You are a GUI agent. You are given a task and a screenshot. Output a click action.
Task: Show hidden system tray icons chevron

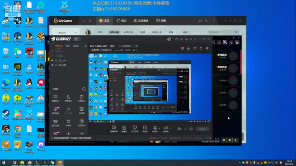(x=239, y=163)
